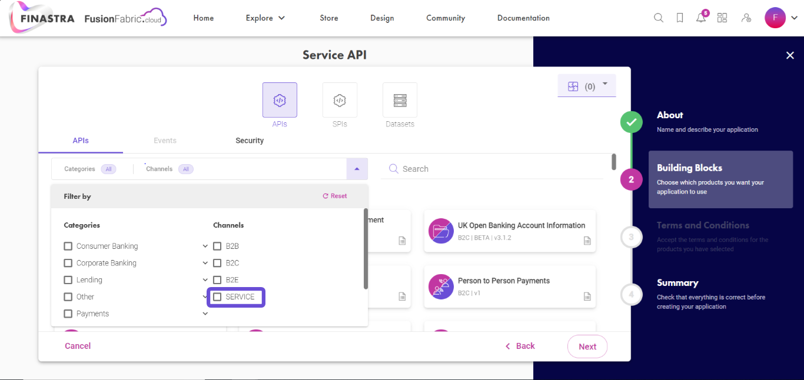The image size is (804, 380).
Task: Click the API list scrollbar
Action: pos(614,162)
